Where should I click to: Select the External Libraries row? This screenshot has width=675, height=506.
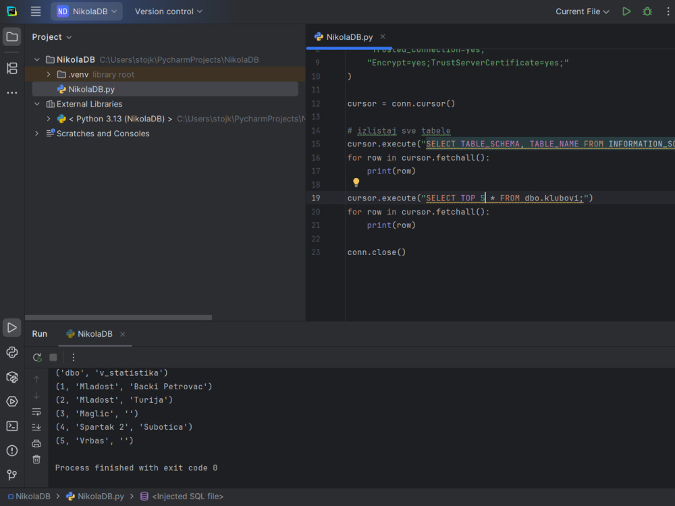(x=165, y=104)
